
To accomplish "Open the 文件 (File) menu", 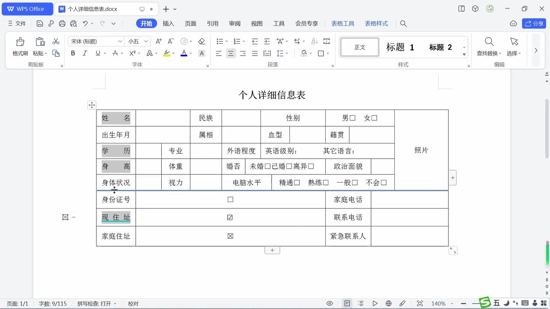I will 17,24.
